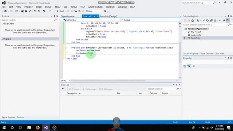Toggle the 0 Errors filter button
The image size is (233, 131).
coord(74,89)
